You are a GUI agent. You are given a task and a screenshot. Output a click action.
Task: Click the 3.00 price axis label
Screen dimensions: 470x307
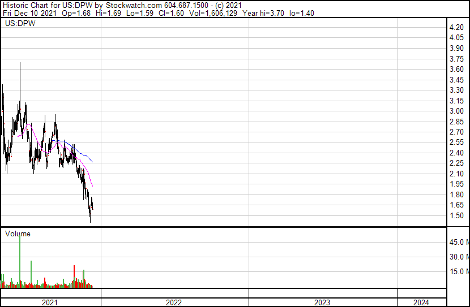[456, 111]
